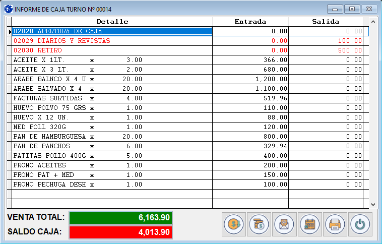
Task: Click the stacked coins icon button
Action: (259, 224)
